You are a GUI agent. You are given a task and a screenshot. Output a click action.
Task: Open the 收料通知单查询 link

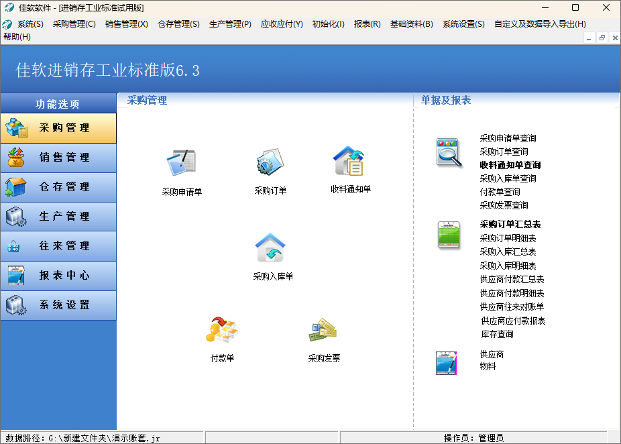point(510,165)
